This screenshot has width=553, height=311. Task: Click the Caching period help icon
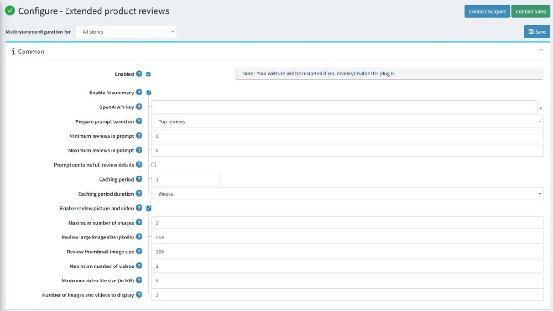[x=139, y=179]
